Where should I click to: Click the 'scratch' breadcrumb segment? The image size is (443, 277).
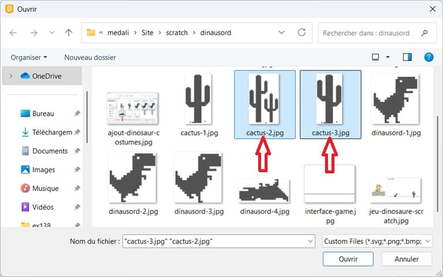(177, 33)
